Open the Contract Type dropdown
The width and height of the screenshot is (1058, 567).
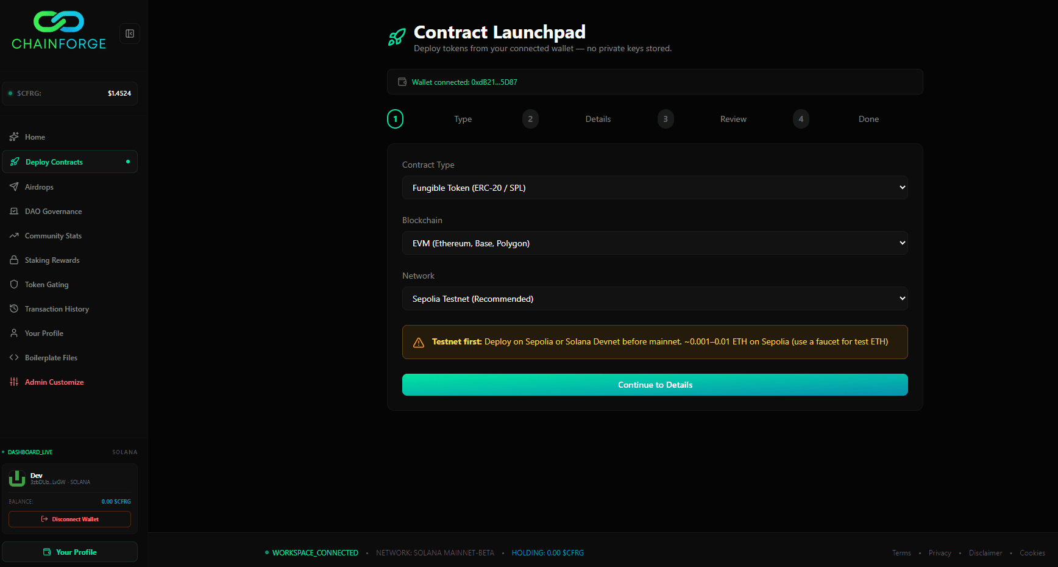pyautogui.click(x=655, y=188)
